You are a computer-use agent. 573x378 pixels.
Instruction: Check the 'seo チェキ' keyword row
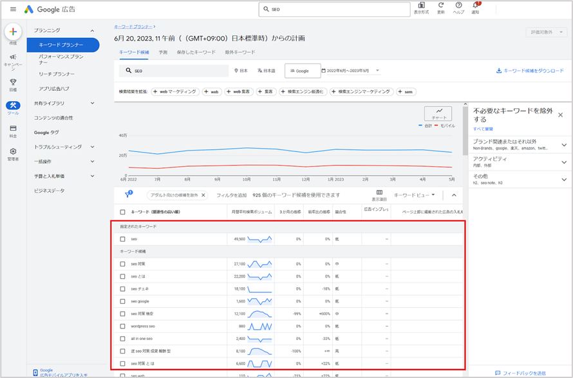coord(122,288)
